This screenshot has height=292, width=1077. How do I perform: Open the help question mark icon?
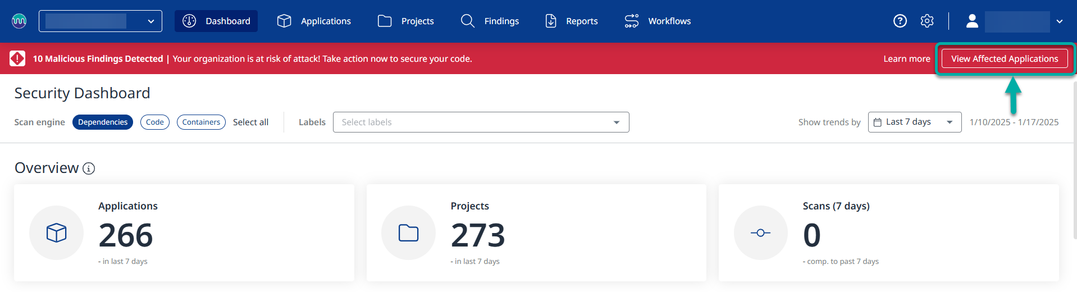point(900,21)
